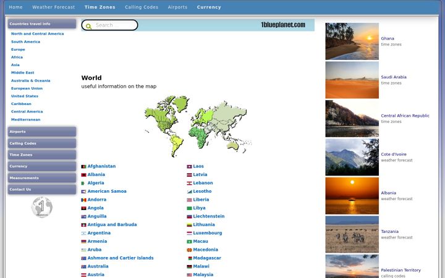Open the European Union link
445x278 pixels.
pos(27,88)
